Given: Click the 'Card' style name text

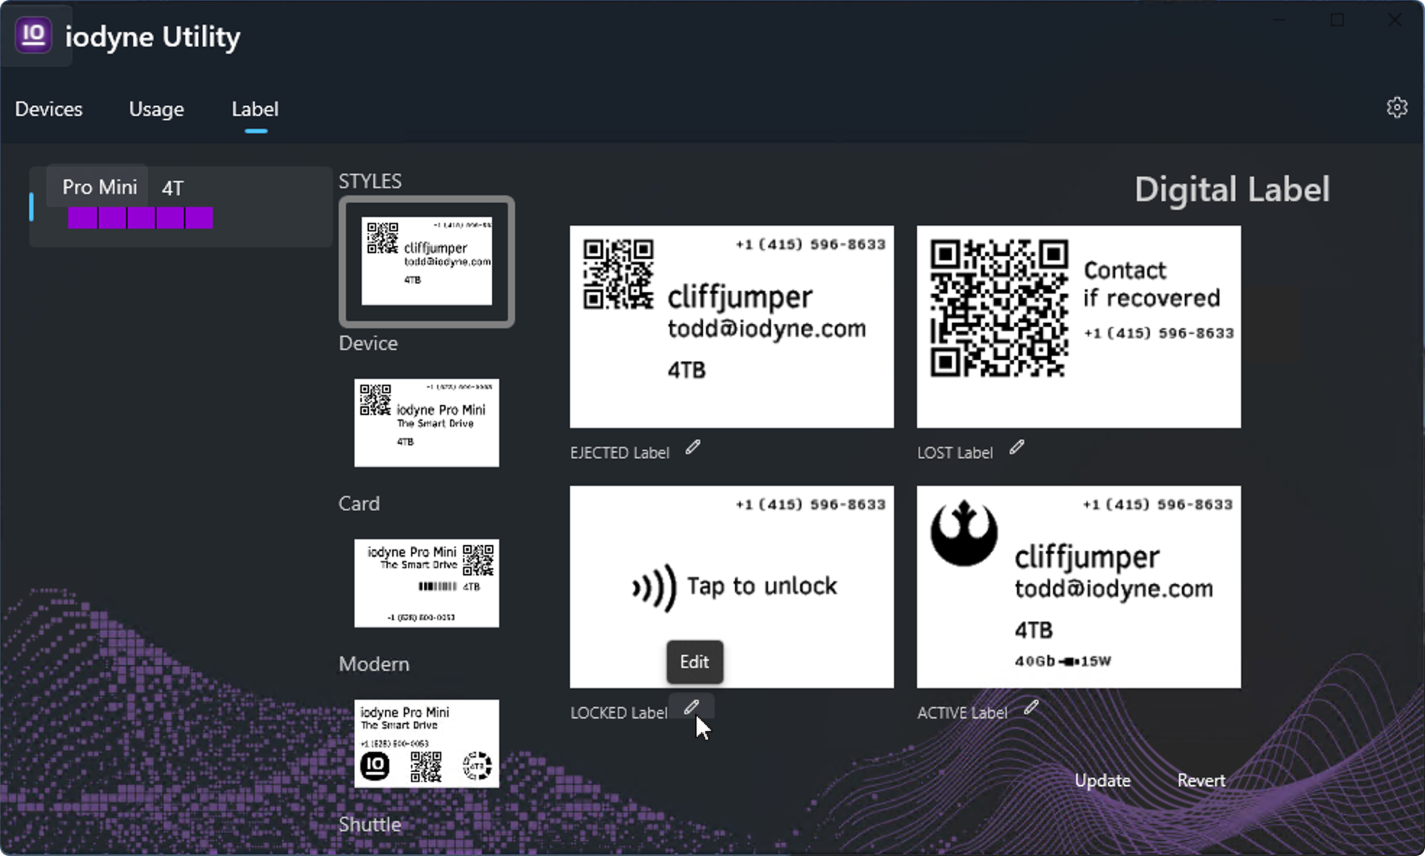Looking at the screenshot, I should (359, 504).
